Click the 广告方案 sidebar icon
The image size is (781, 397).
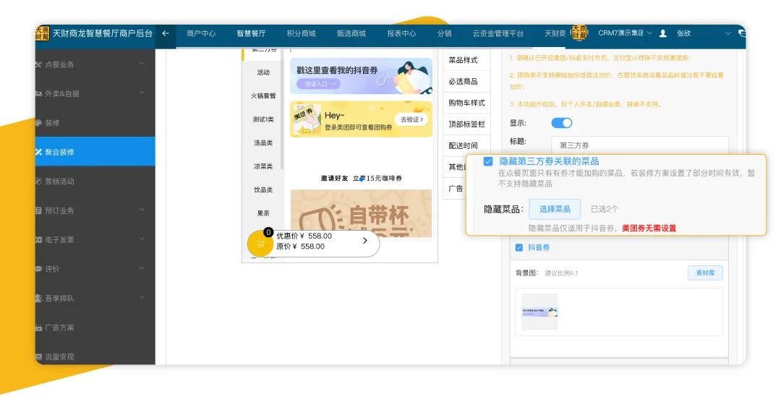click(38, 328)
